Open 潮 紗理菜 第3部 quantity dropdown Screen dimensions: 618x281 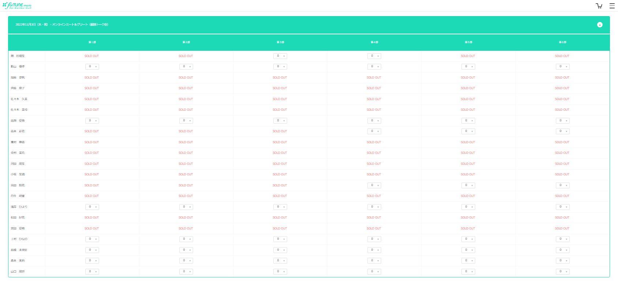tap(280, 56)
